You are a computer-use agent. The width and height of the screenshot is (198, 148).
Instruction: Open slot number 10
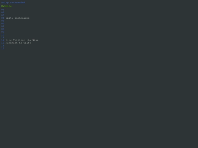click(x=3, y=35)
